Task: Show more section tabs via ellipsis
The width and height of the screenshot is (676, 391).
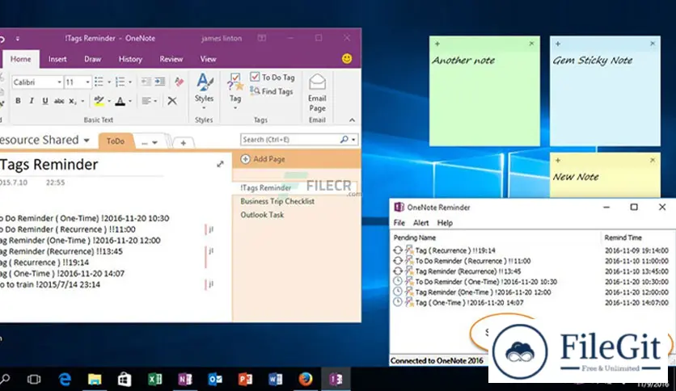Action: [x=149, y=142]
